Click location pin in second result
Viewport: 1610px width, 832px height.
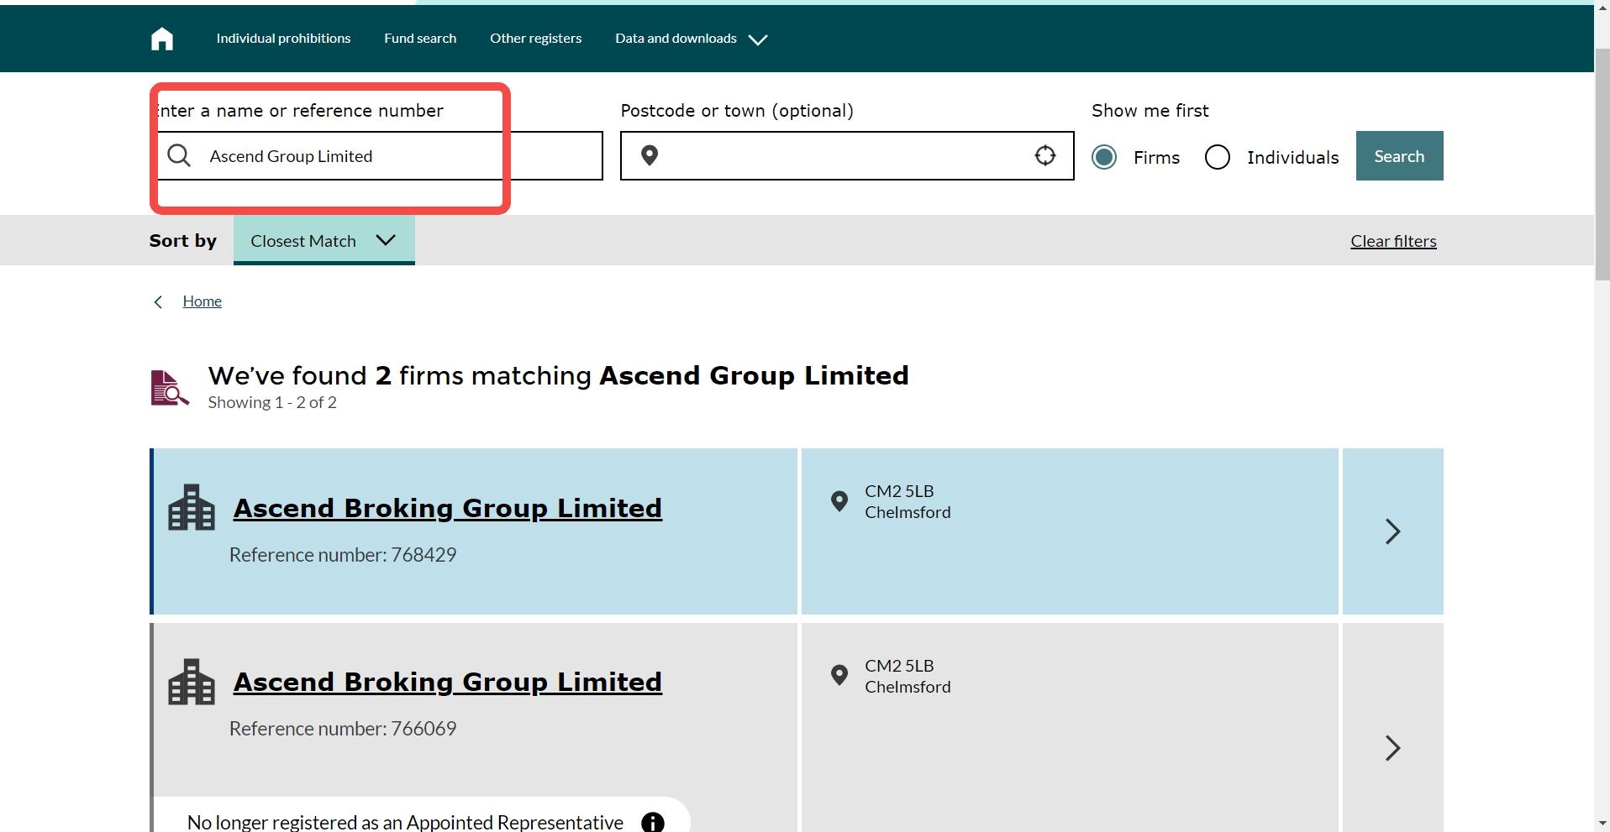pyautogui.click(x=839, y=675)
